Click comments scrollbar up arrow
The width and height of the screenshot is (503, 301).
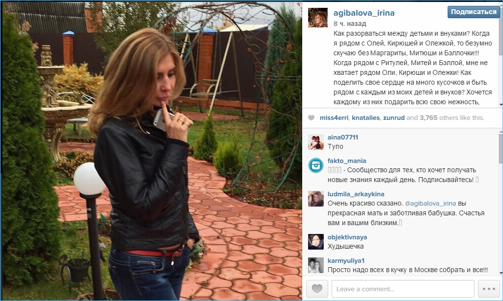(x=501, y=132)
